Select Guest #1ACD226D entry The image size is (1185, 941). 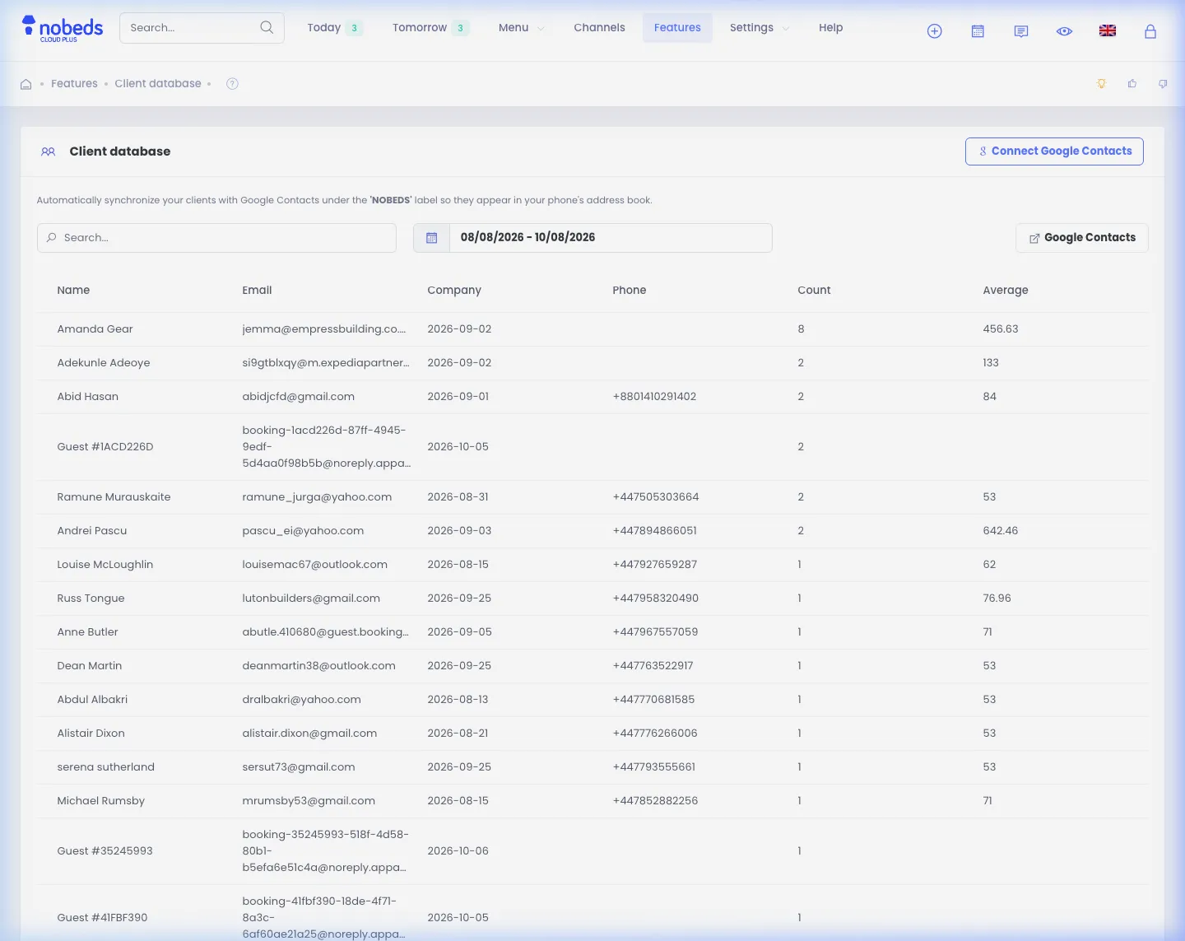[105, 447]
